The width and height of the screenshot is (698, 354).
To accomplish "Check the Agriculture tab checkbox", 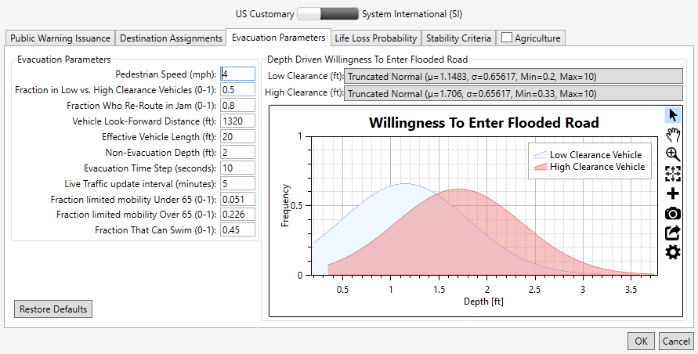I will [507, 38].
